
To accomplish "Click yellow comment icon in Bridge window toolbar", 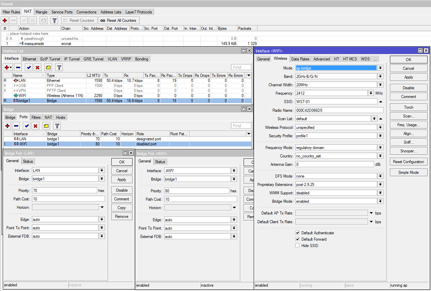I will (46, 126).
